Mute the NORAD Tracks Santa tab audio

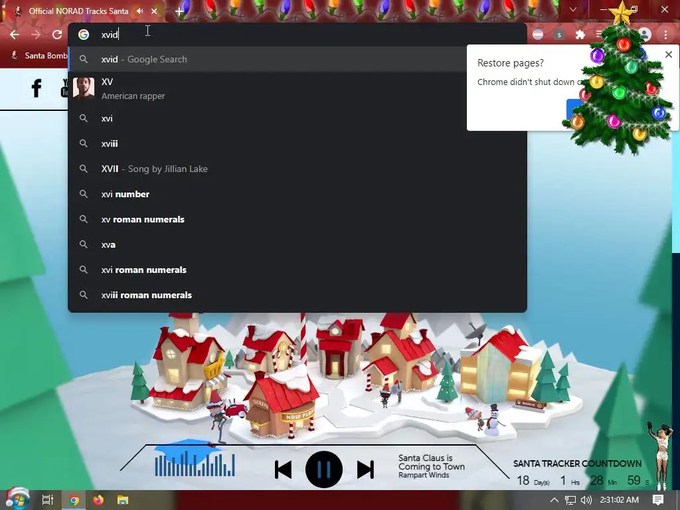click(139, 11)
